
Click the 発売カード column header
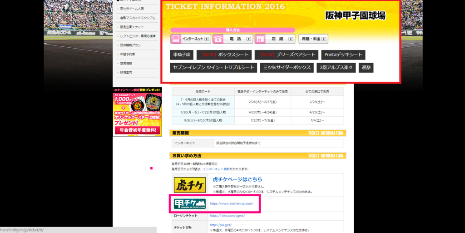(x=203, y=92)
